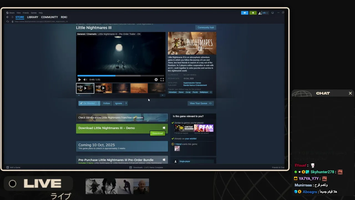Switch to Big Picture mode via the monitor icon
Viewport: 355px width, 200px height.
(x=273, y=13)
